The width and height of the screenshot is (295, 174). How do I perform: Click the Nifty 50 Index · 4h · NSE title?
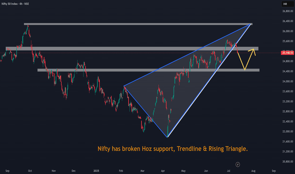pos(15,4)
